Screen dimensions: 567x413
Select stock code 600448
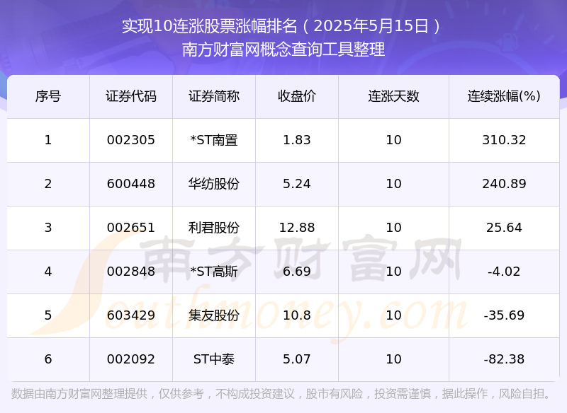(x=131, y=184)
